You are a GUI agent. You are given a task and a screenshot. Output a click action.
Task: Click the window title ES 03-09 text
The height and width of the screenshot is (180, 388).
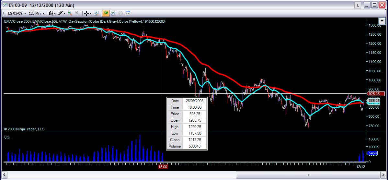(17, 5)
